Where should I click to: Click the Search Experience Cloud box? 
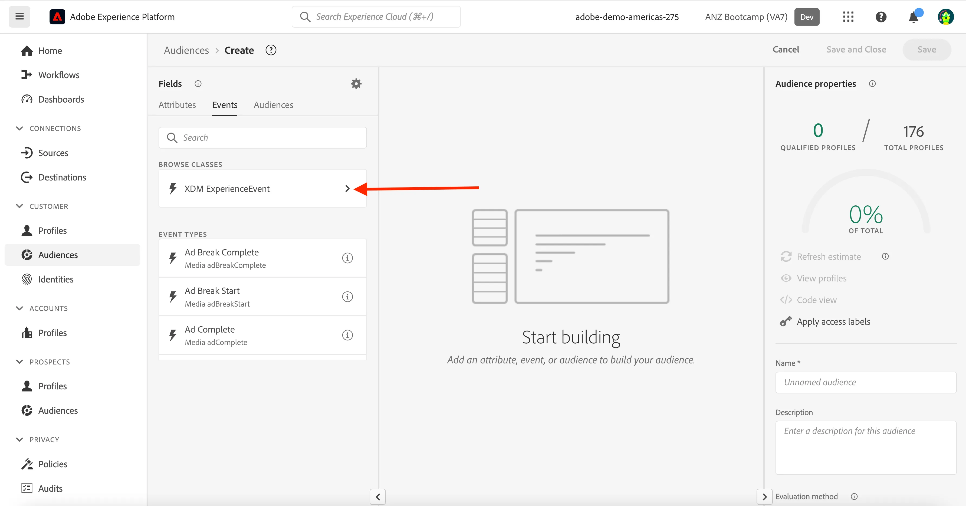[376, 17]
